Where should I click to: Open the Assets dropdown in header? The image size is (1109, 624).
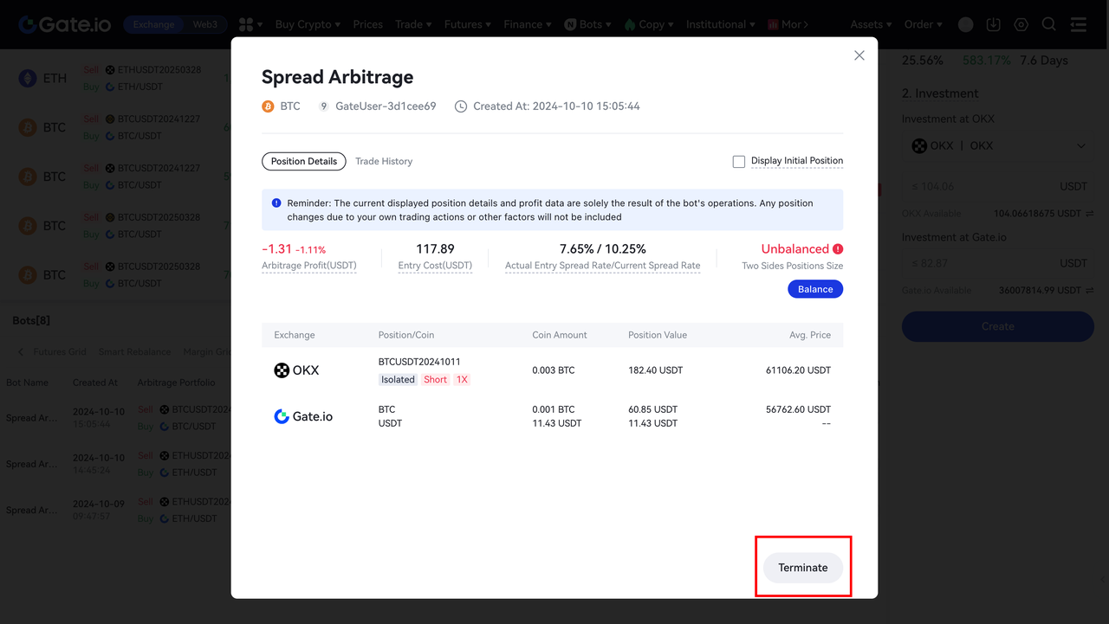pos(871,24)
